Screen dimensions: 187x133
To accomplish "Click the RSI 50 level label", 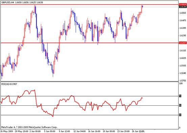I will pos(180,105).
